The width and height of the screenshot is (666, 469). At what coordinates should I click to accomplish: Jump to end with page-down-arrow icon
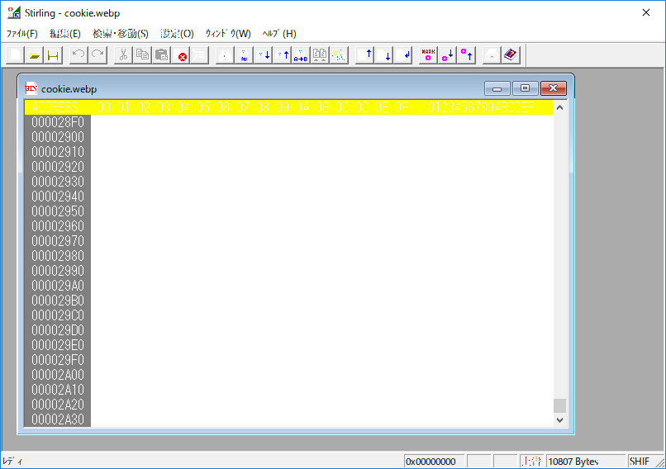click(383, 55)
